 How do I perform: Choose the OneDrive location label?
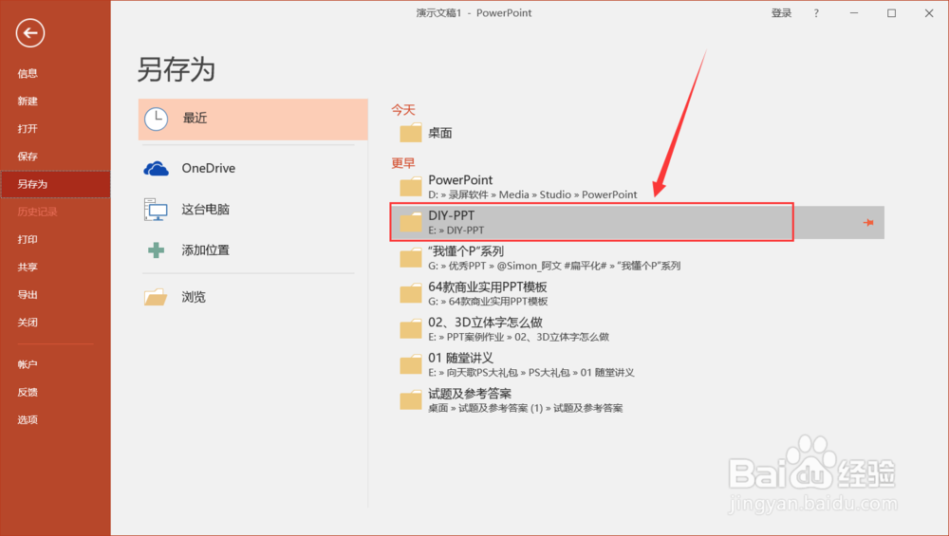(208, 168)
